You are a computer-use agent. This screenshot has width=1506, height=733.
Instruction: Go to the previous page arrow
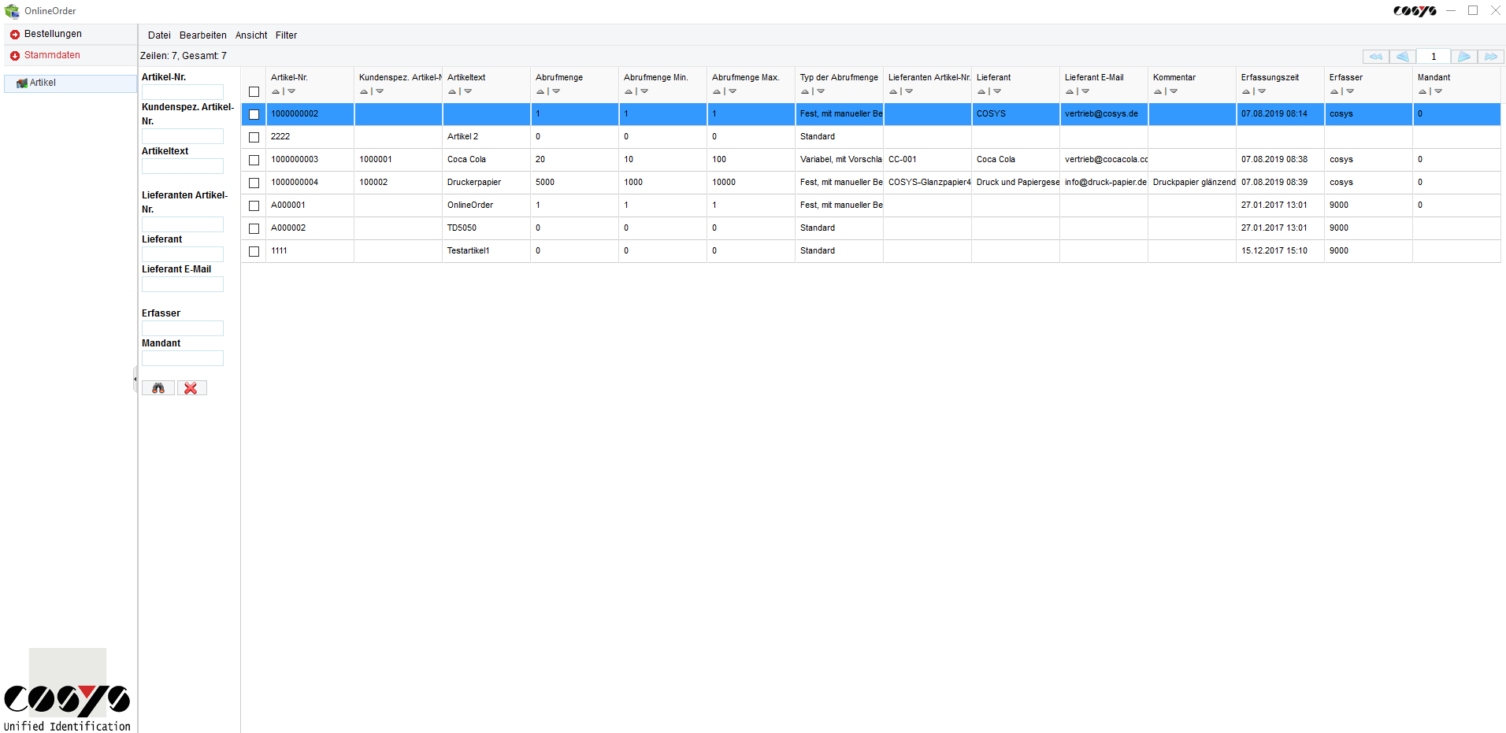pos(1402,57)
